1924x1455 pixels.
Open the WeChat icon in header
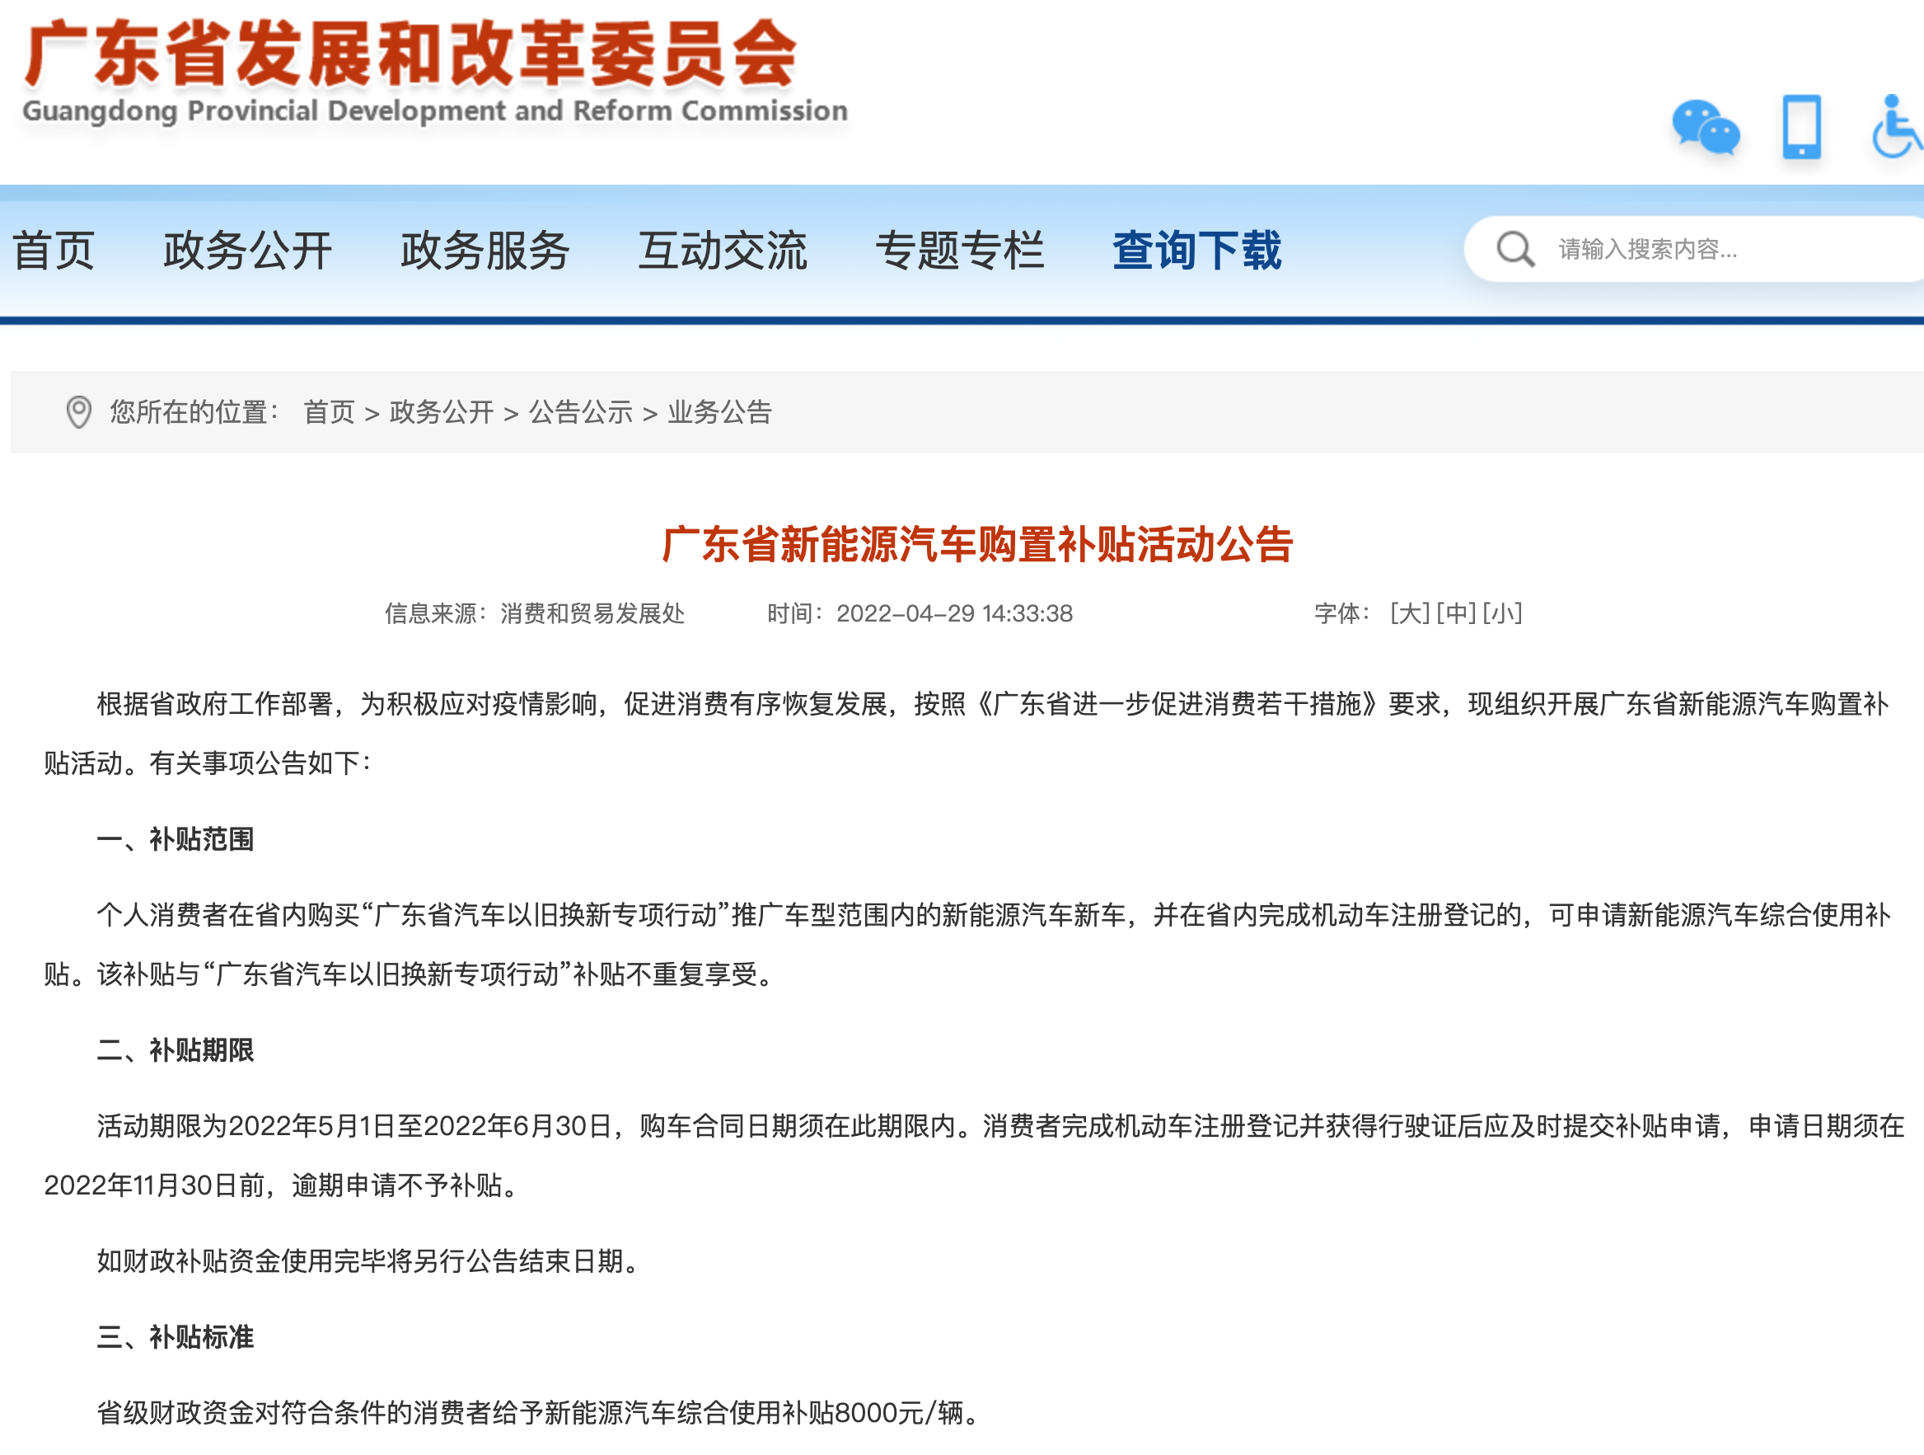(x=1706, y=127)
